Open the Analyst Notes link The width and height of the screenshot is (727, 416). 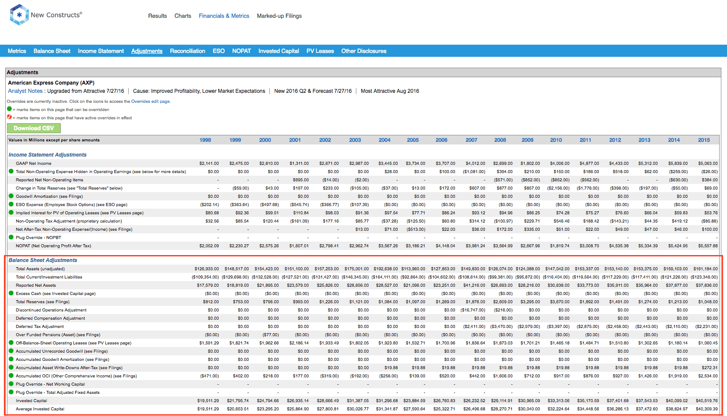click(25, 91)
